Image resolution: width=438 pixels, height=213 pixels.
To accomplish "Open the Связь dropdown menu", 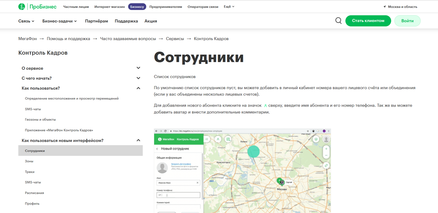I will (x=26, y=21).
